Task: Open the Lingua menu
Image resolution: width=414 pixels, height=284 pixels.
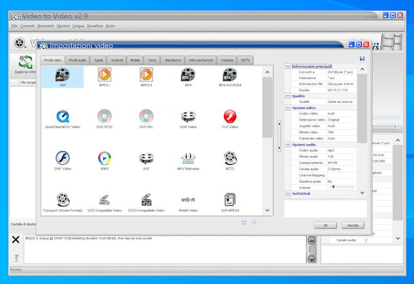Action: pos(78,26)
